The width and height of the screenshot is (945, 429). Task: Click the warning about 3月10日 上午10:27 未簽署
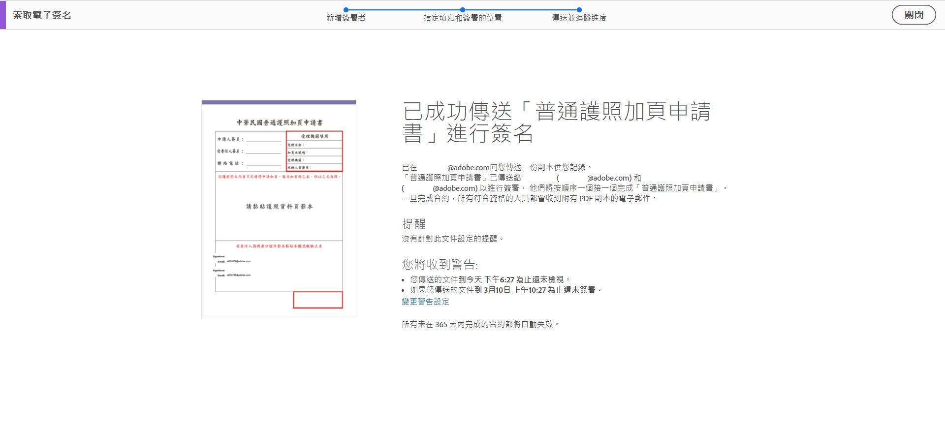coord(506,290)
